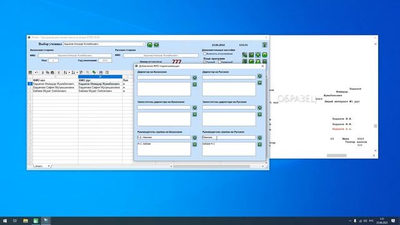Screen dimensions: 400x225
Task: Click green square icon beside Директор на Русском list
Action: click(x=259, y=83)
